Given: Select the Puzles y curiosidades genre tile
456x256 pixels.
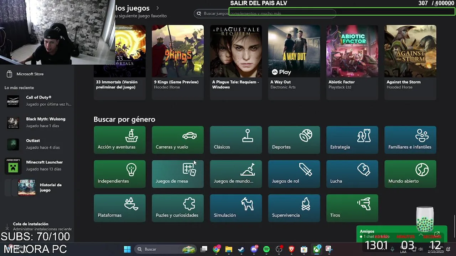Looking at the screenshot, I should [x=178, y=208].
